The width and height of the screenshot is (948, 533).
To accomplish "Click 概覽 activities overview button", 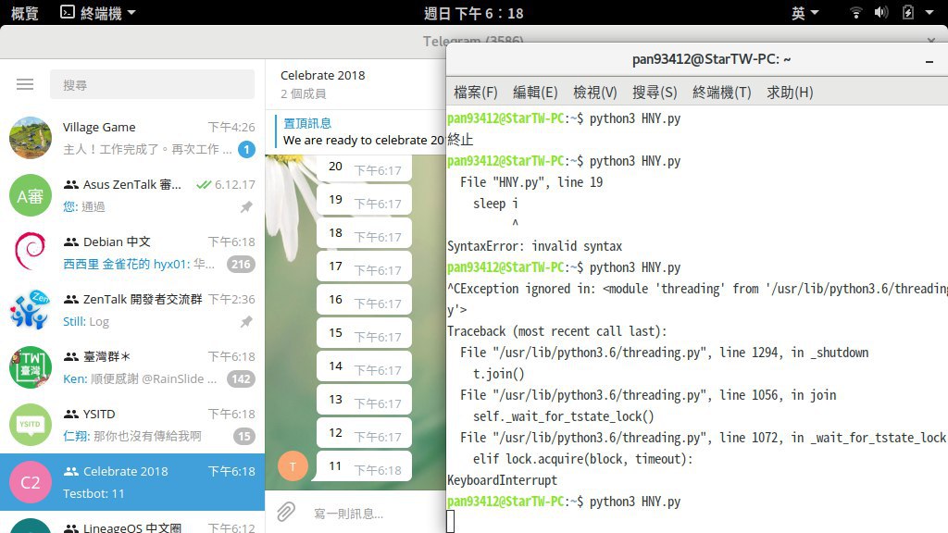I will click(x=25, y=13).
